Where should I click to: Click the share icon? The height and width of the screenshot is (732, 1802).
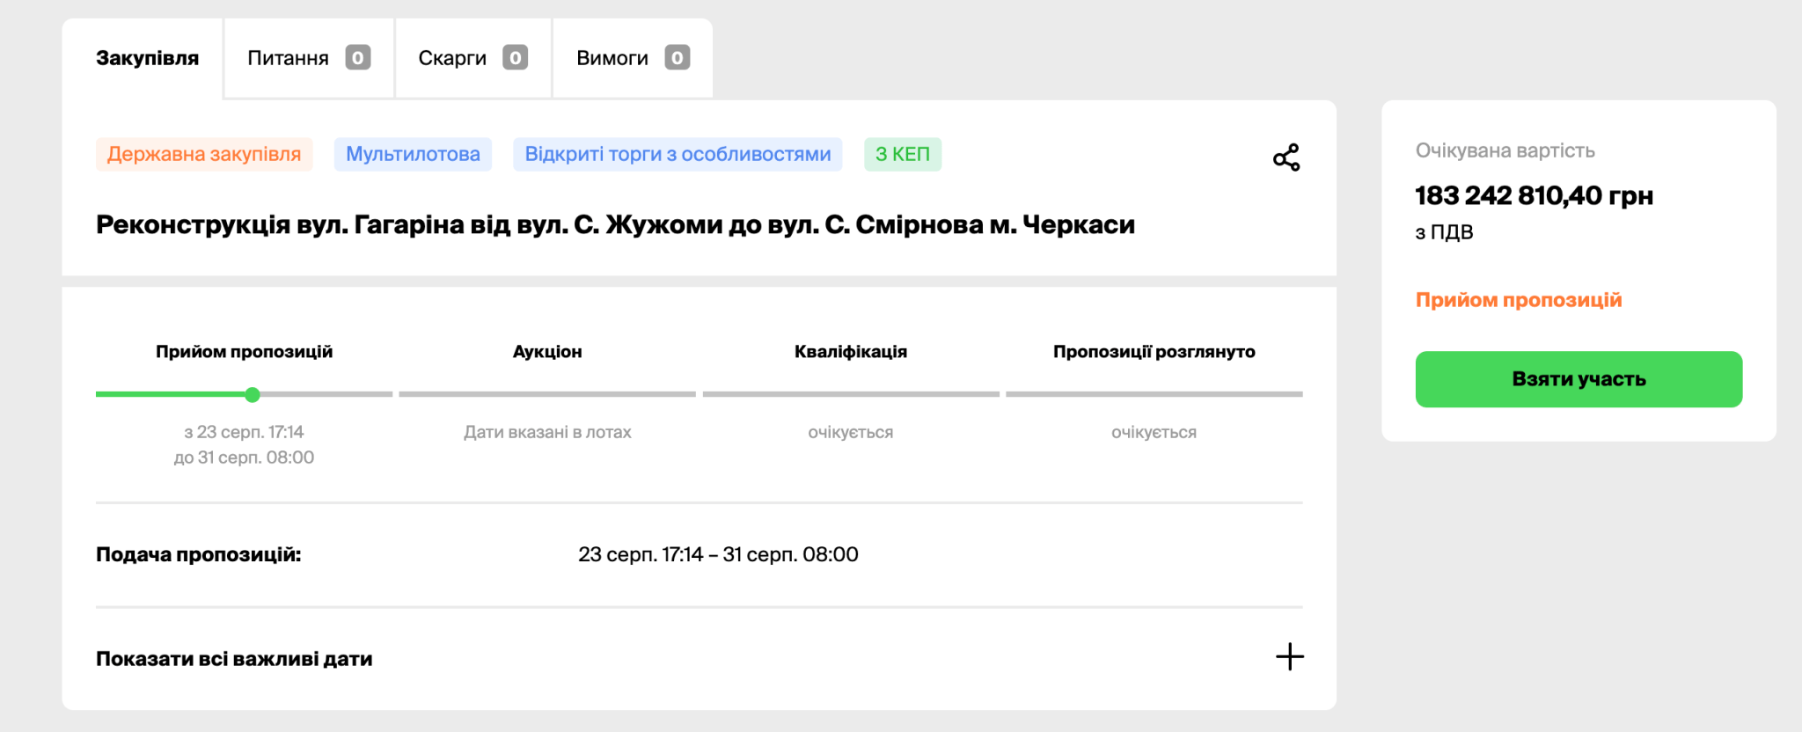pyautogui.click(x=1286, y=157)
